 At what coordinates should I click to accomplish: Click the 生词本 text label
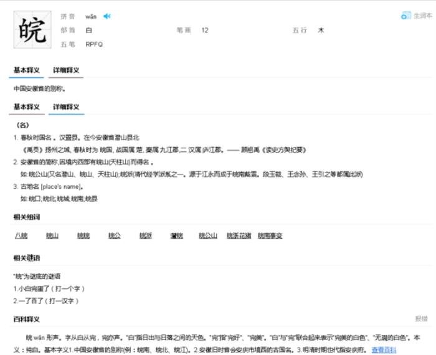[423, 16]
